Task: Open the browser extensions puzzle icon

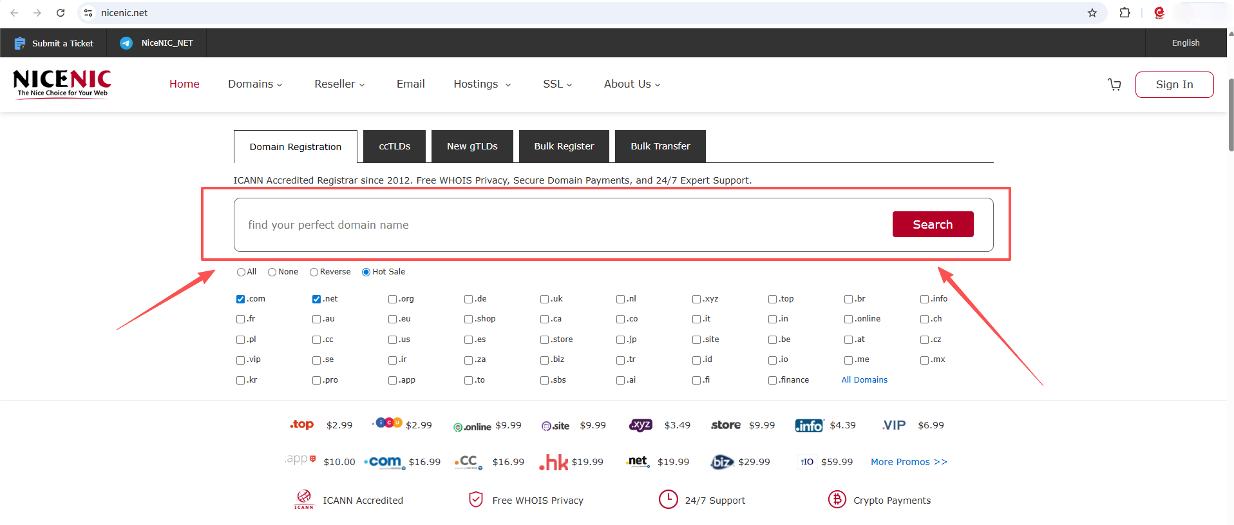Action: point(1125,13)
